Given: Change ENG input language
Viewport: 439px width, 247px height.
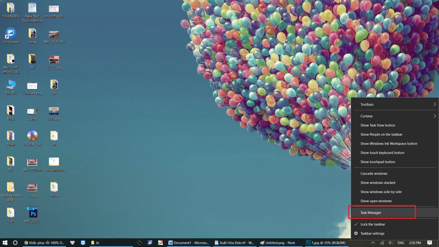Looking at the screenshot, I should tap(401, 243).
